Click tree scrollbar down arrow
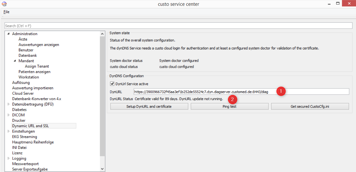The width and height of the screenshot is (356, 172). click(102, 169)
